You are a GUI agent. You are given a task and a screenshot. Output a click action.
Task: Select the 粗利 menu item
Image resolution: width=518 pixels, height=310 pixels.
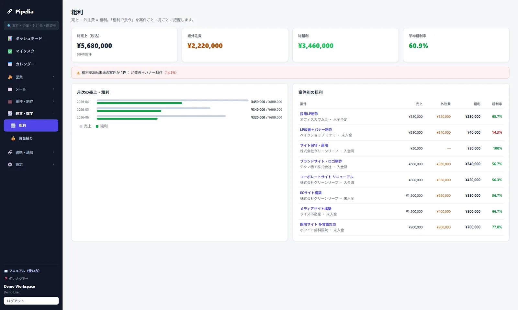pyautogui.click(x=31, y=126)
